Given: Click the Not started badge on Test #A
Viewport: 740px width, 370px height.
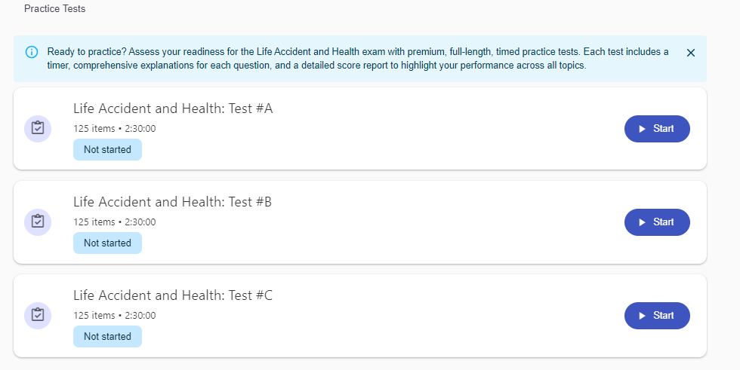Looking at the screenshot, I should pyautogui.click(x=107, y=150).
